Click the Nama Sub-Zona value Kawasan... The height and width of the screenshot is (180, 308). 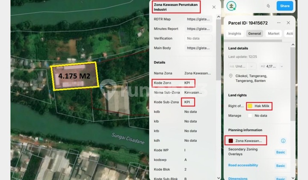pos(193,93)
